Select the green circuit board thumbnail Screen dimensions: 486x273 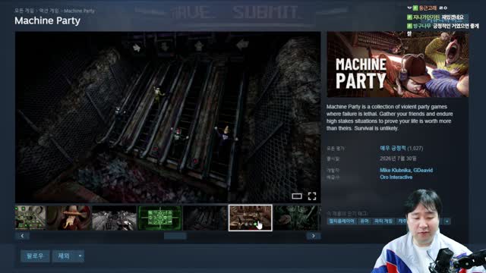coord(159,218)
